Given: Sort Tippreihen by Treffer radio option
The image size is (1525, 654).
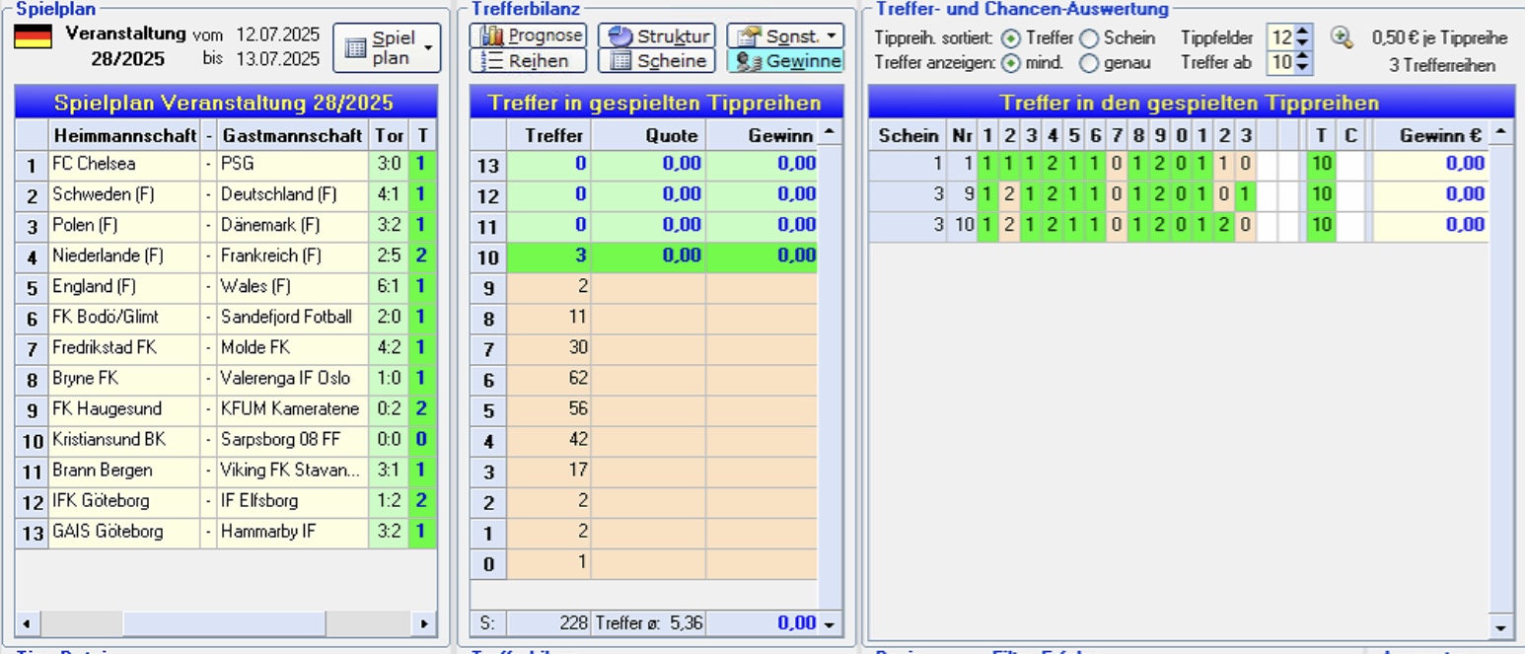Looking at the screenshot, I should pyautogui.click(x=1010, y=38).
